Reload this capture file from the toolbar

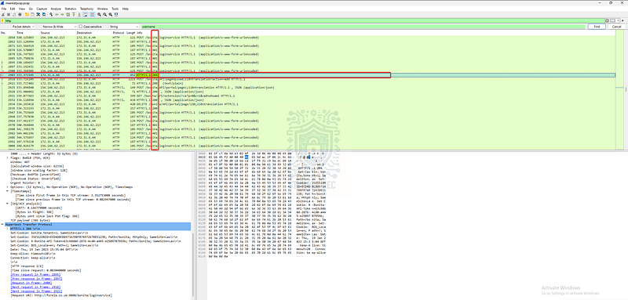click(x=44, y=14)
